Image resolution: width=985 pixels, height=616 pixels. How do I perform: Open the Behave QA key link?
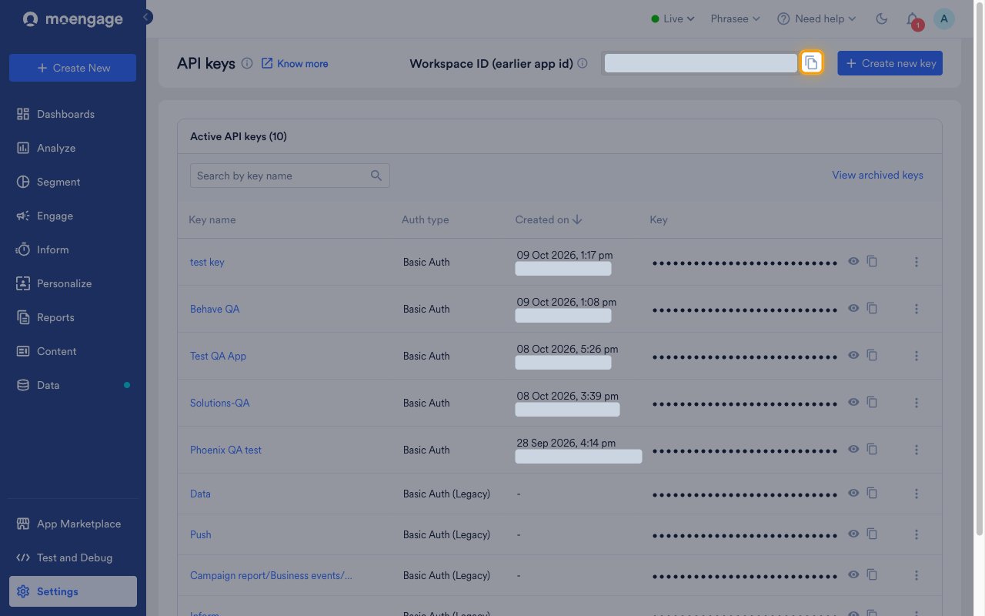tap(215, 309)
